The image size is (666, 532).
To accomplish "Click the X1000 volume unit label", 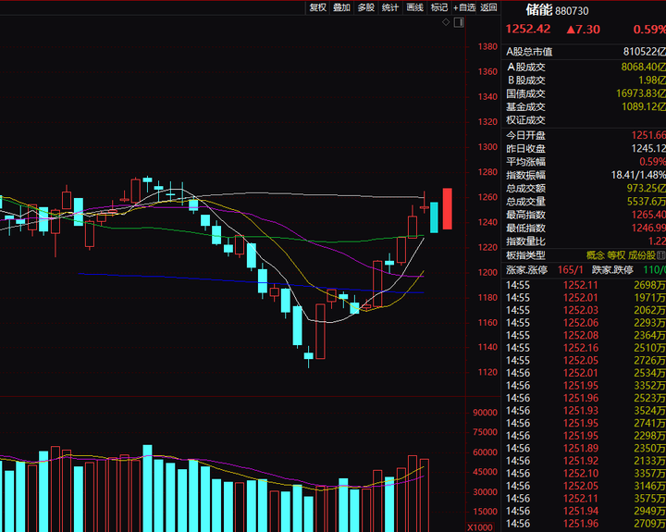I will coord(480,527).
